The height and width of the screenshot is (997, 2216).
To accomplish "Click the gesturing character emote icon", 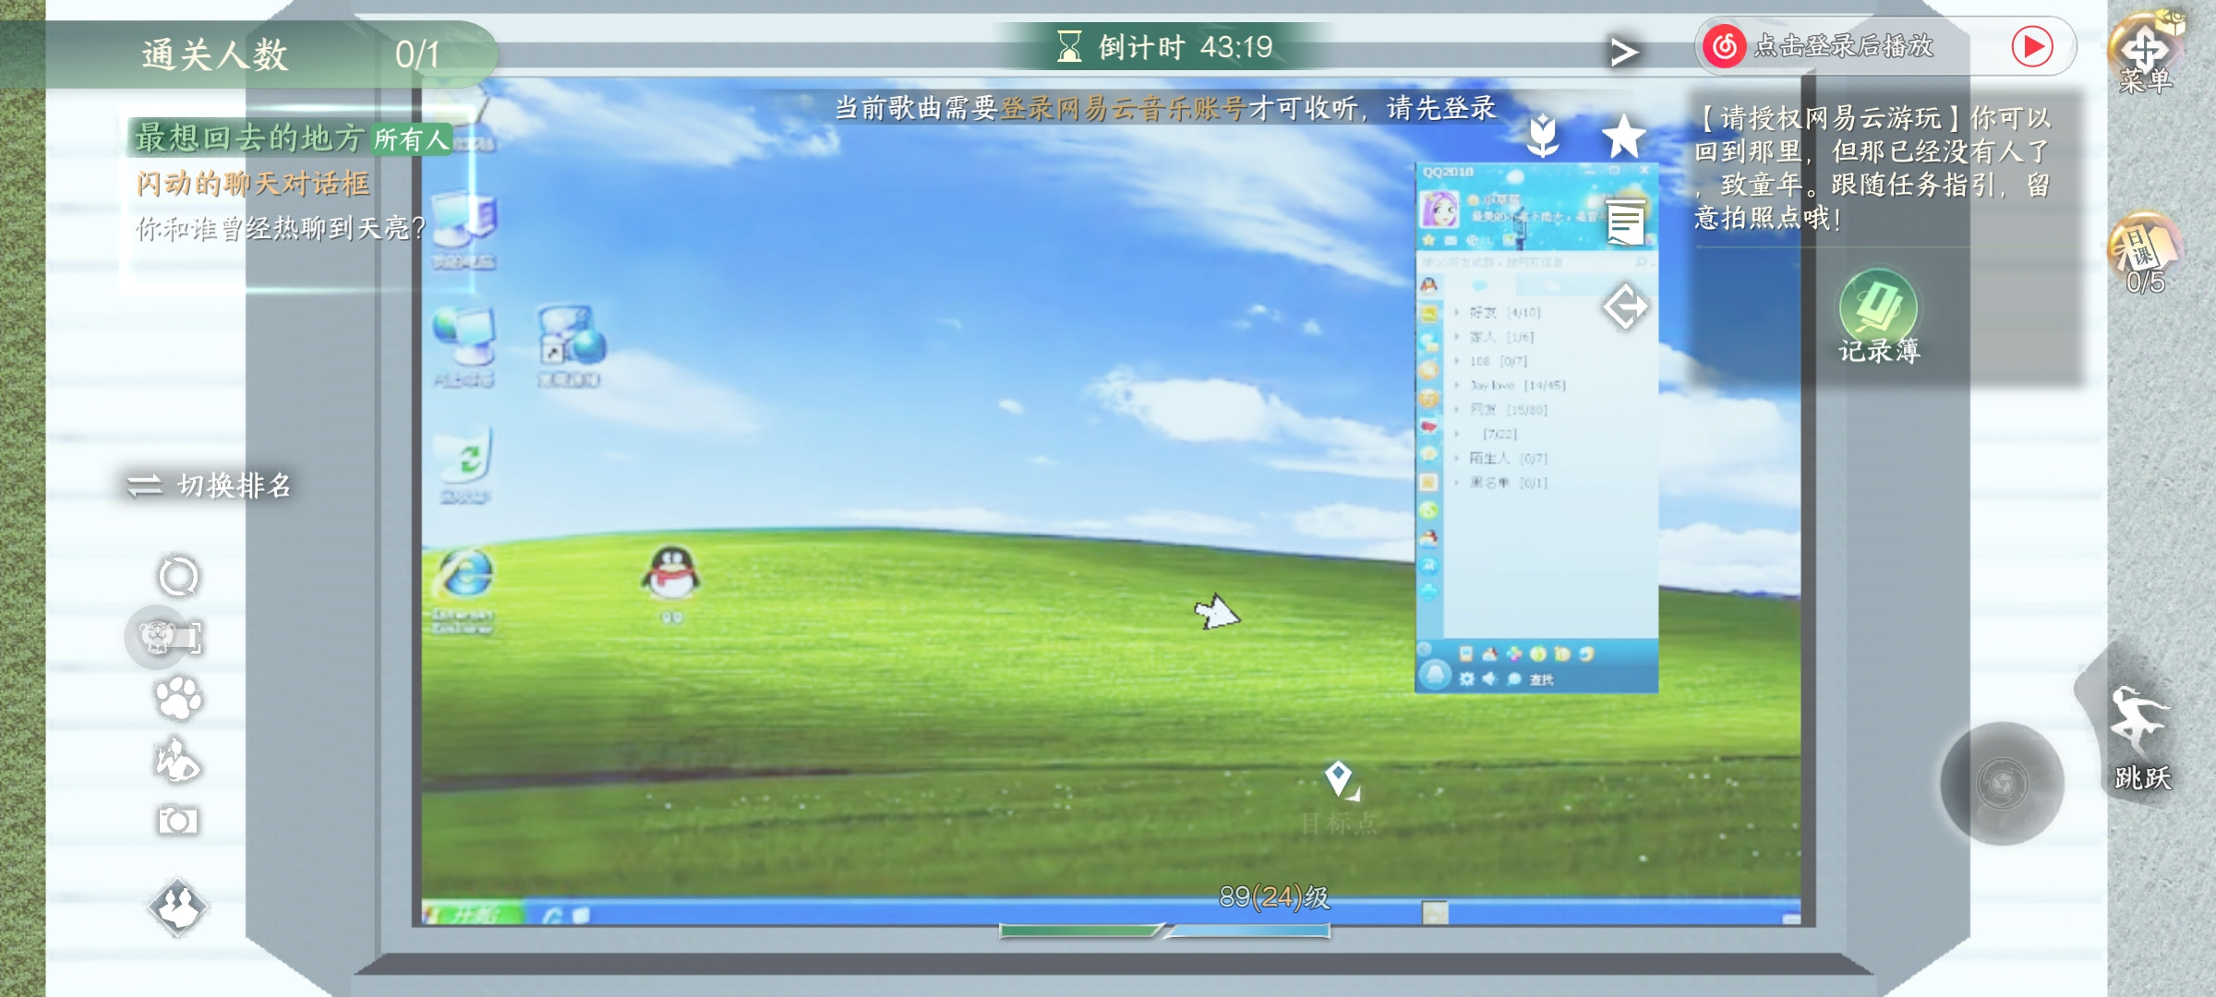I will point(177,760).
